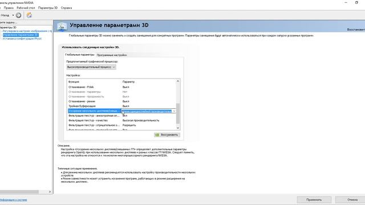Select the Сглаживание - режим row
This screenshot has height=205, width=365.
122,101
